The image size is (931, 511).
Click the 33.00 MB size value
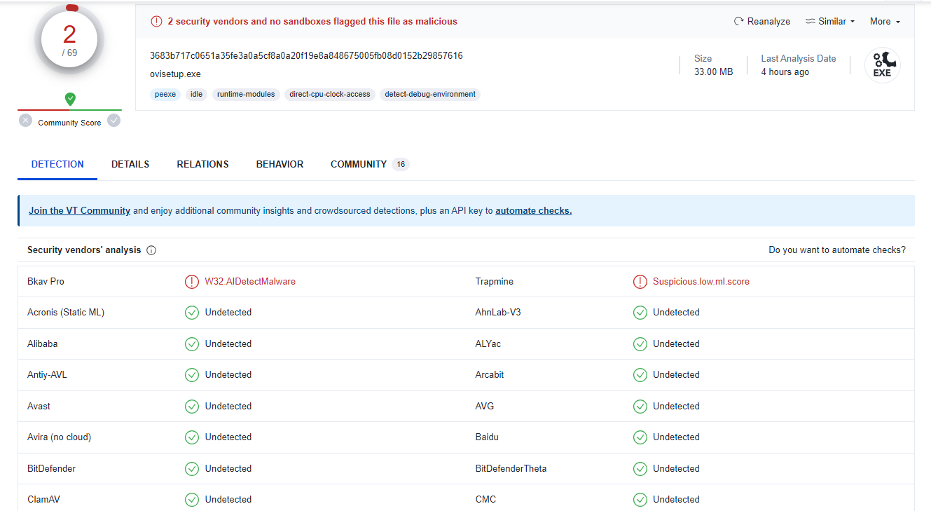(x=714, y=72)
